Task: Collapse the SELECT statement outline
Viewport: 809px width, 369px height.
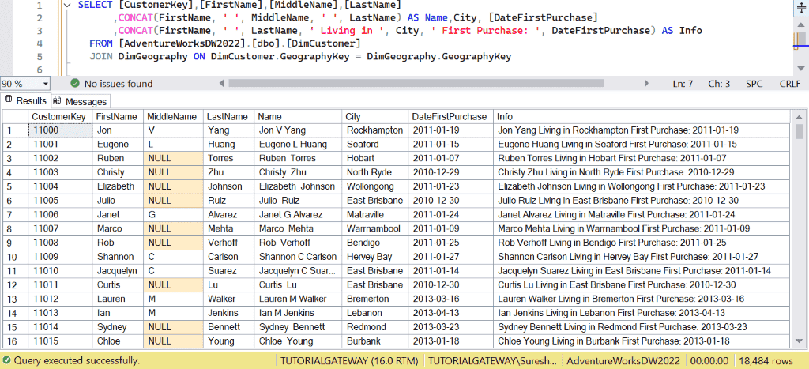Action: [x=69, y=6]
